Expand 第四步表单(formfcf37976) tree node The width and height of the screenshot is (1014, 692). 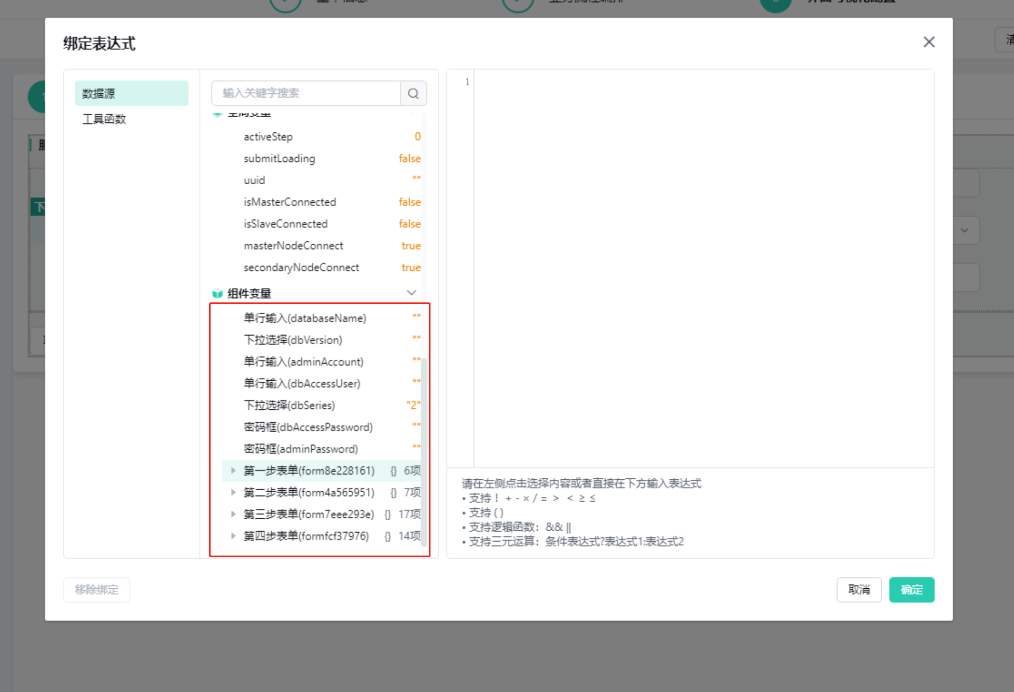(x=233, y=536)
